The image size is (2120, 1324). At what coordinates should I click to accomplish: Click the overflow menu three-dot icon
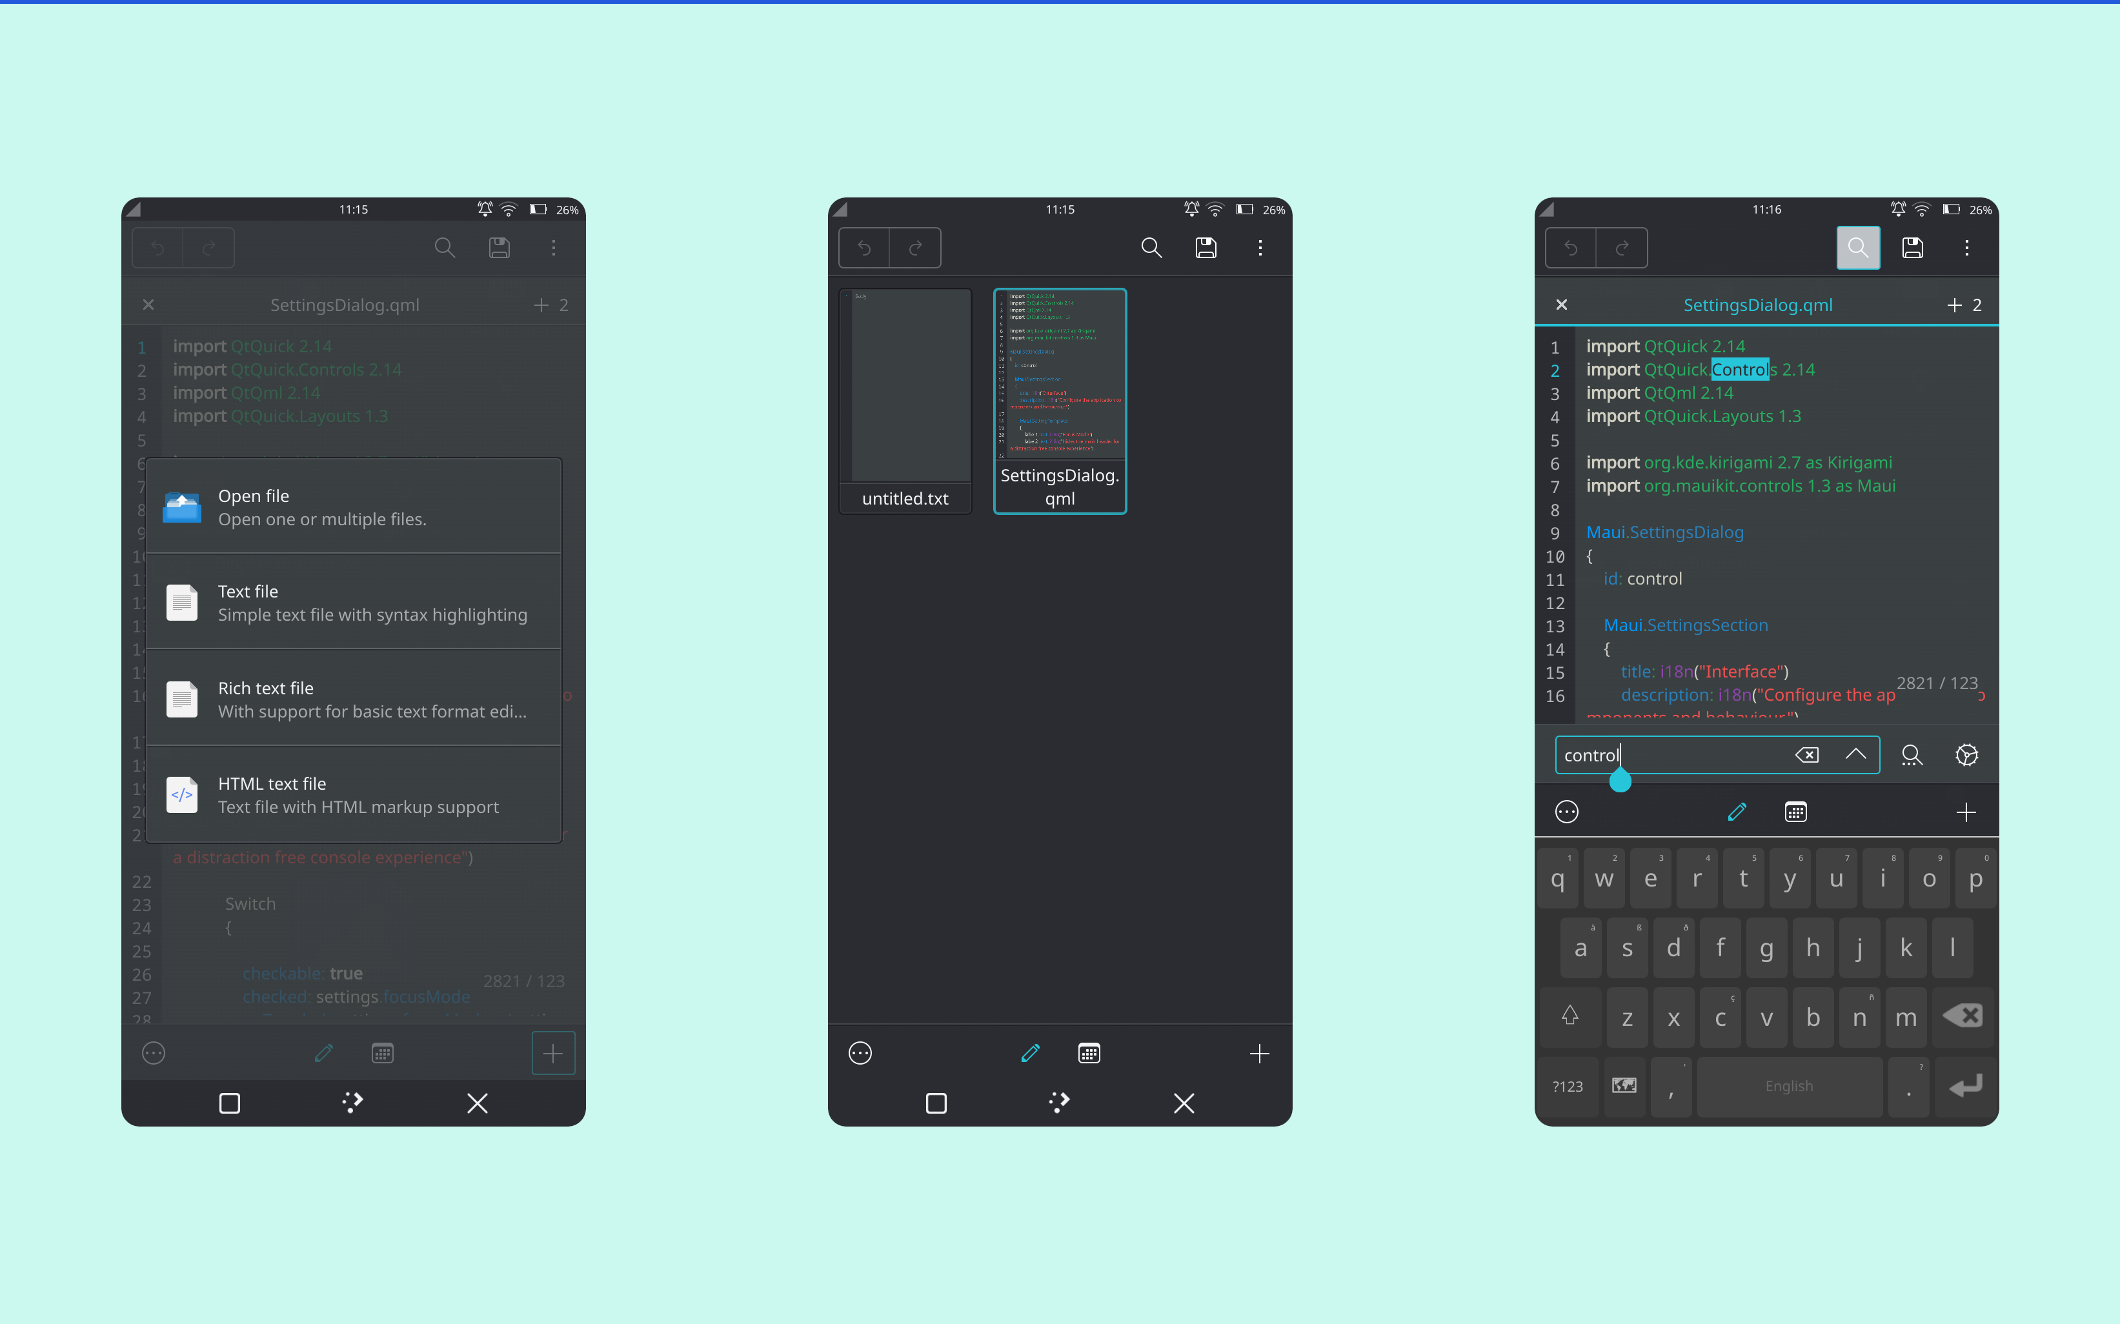554,247
